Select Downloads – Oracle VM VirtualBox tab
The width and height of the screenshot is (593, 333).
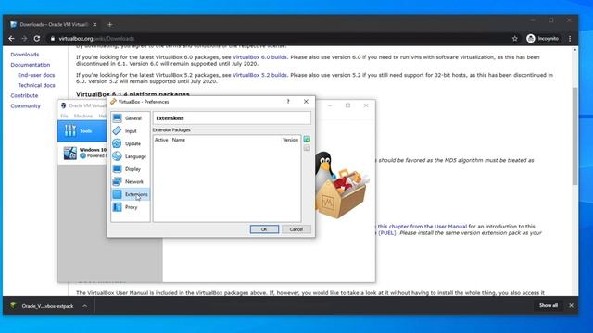point(54,25)
